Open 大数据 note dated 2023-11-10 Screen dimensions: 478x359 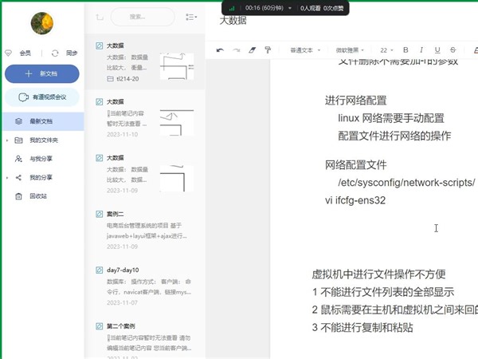pos(145,117)
